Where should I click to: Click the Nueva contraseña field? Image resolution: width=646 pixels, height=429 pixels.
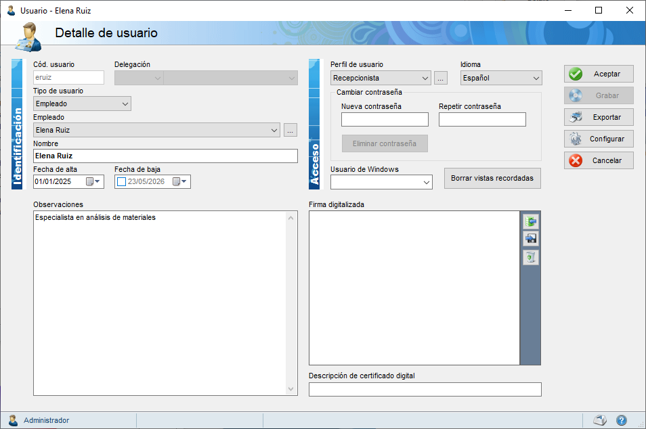385,119
